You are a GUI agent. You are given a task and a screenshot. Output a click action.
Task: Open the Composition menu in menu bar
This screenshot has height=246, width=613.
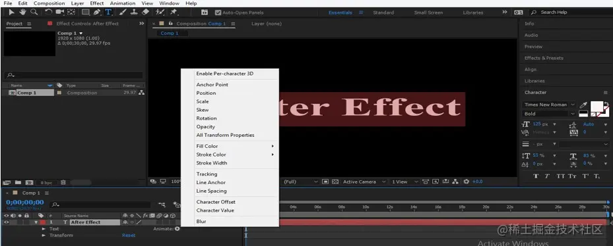tap(49, 3)
